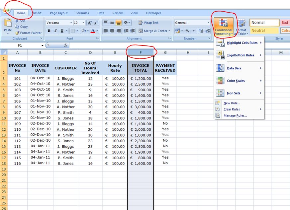290x210 pixels.
Task: Click the Orientation text angle icon
Action: (x=127, y=23)
